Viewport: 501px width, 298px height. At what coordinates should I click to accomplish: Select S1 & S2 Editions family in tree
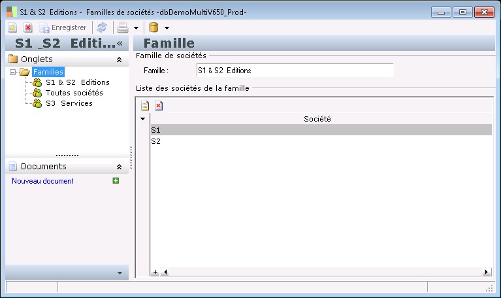78,82
